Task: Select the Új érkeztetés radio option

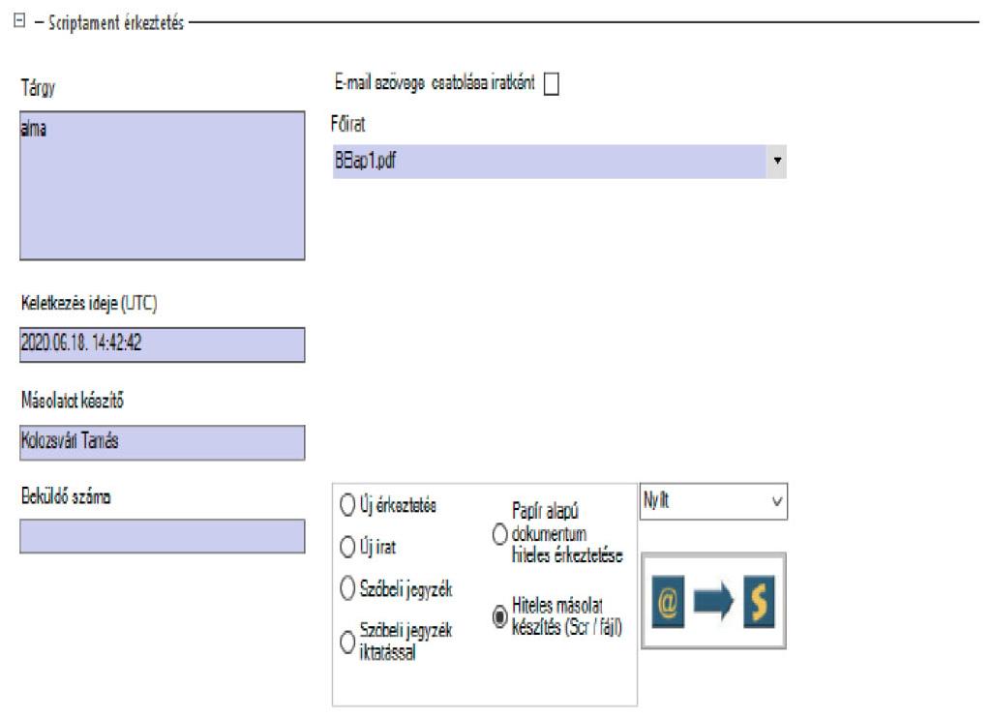Action: (x=345, y=506)
